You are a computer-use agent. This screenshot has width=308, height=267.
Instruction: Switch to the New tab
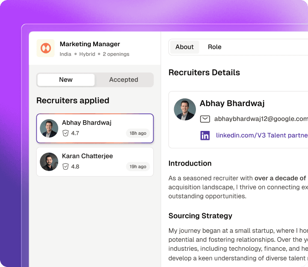[66, 80]
